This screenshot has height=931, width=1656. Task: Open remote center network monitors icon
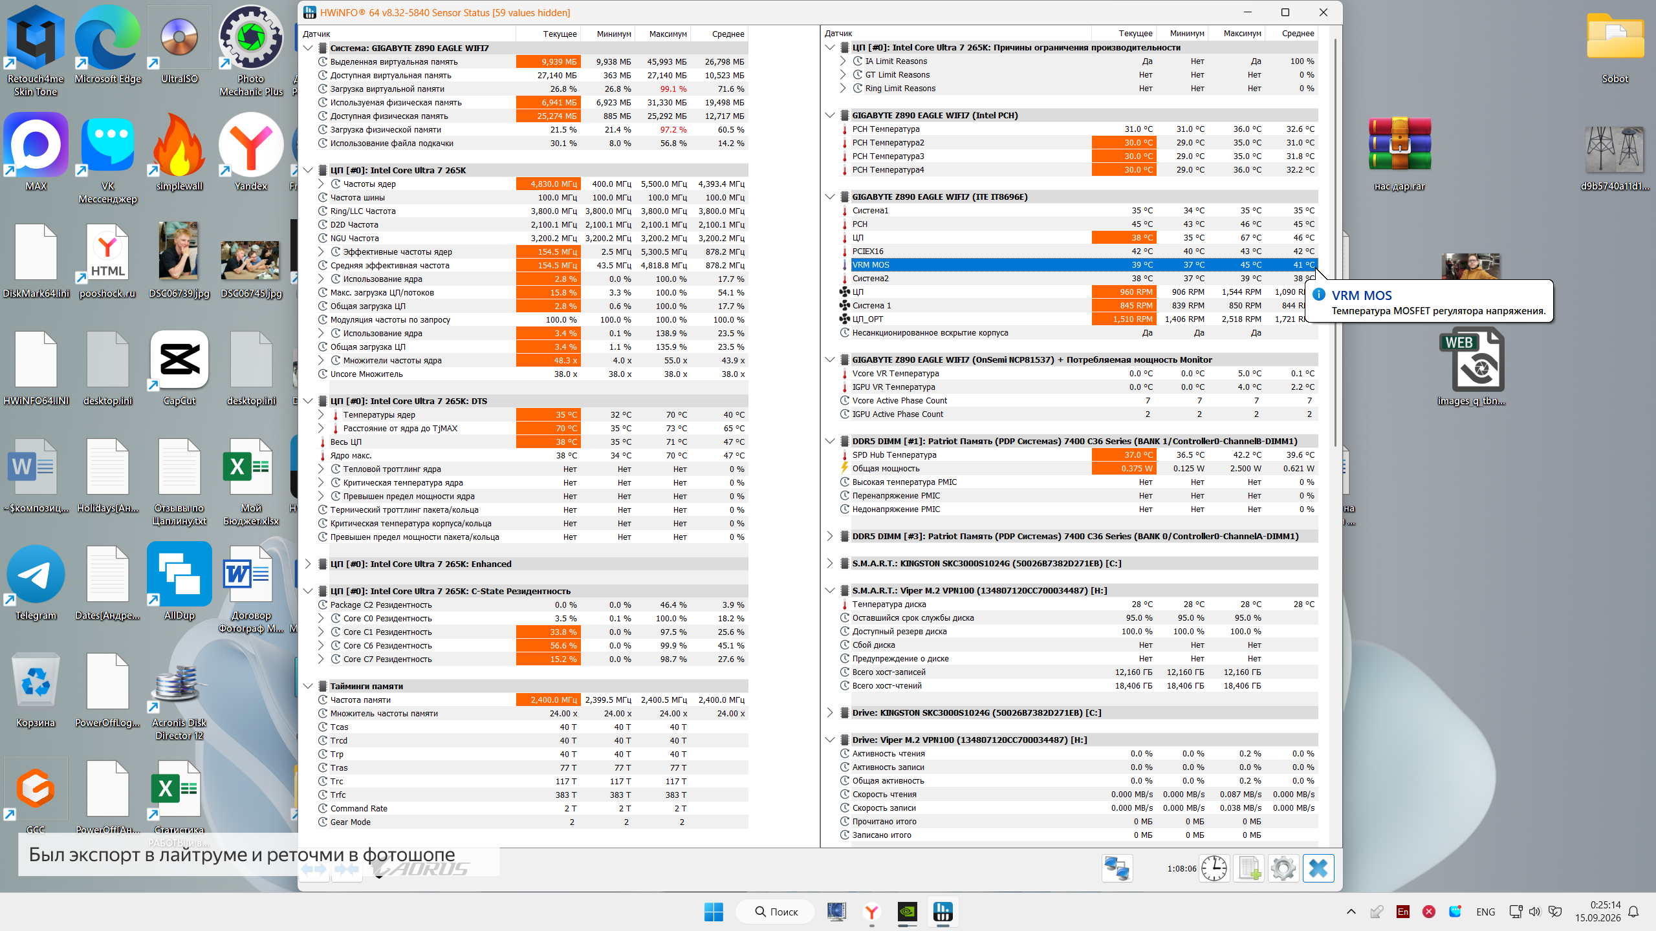pos(1117,868)
